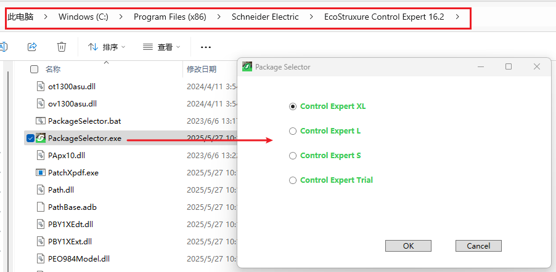Pick the Control Expert Trial option
Screen dimensions: 556x272
(293, 180)
